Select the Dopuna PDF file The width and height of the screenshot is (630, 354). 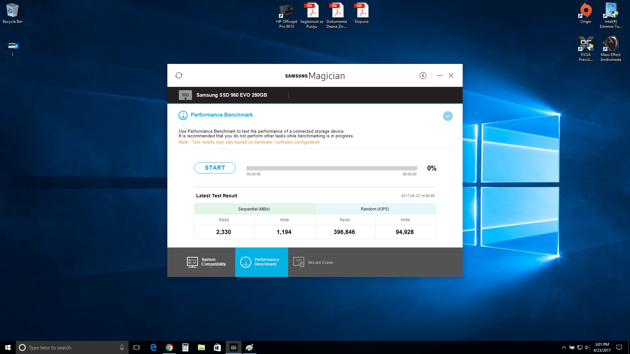click(x=362, y=13)
